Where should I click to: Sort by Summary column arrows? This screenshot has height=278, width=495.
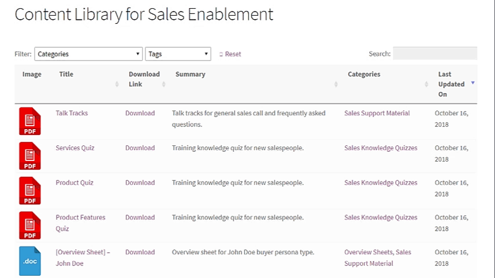coord(336,84)
